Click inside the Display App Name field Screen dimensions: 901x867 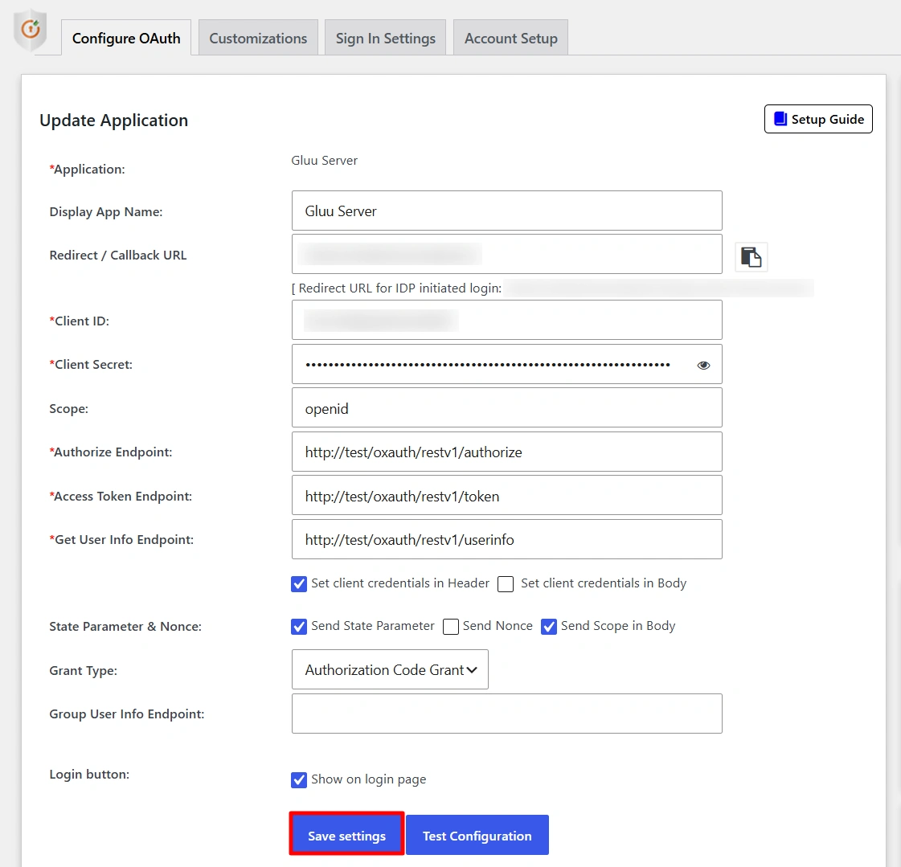pyautogui.click(x=507, y=211)
